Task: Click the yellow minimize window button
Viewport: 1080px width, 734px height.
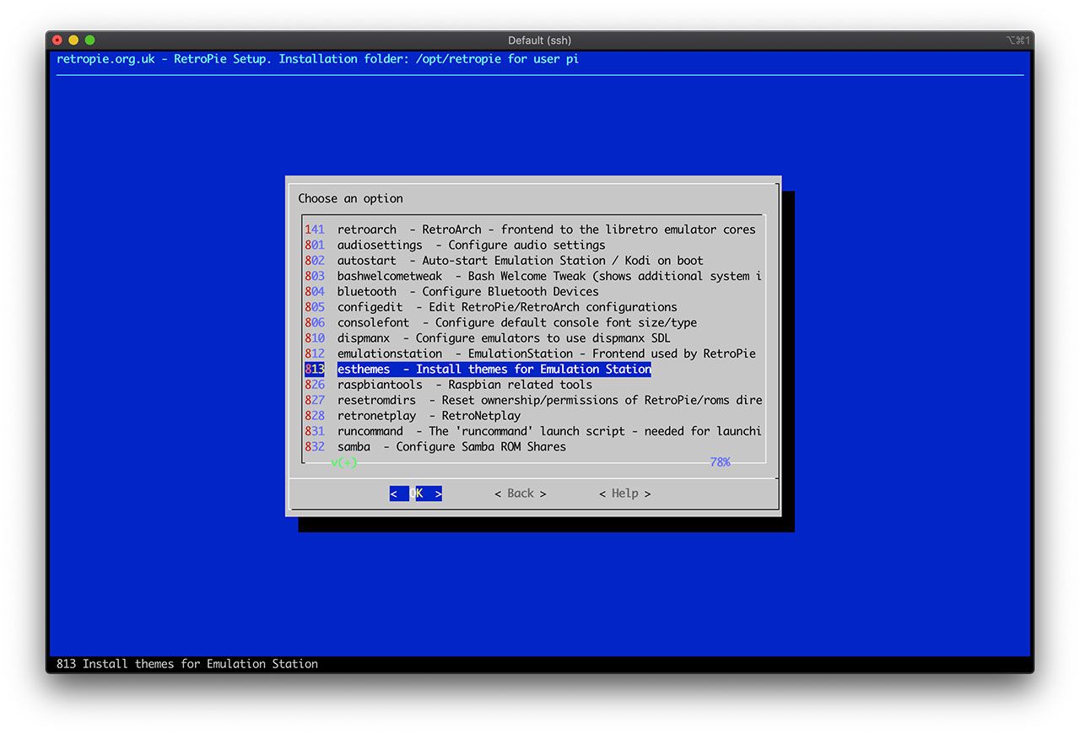Action: (x=73, y=40)
